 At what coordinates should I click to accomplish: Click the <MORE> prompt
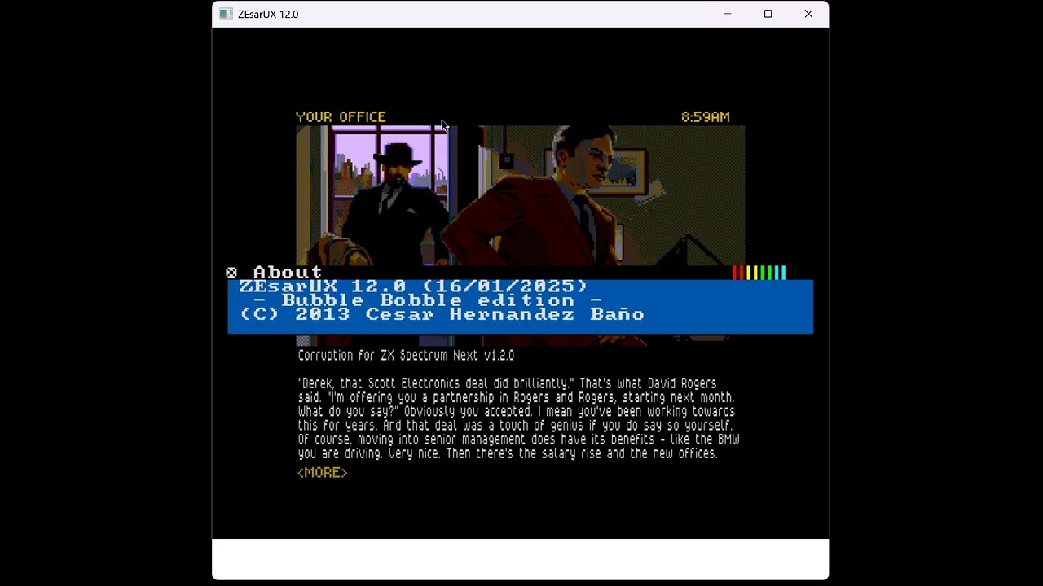click(x=323, y=473)
